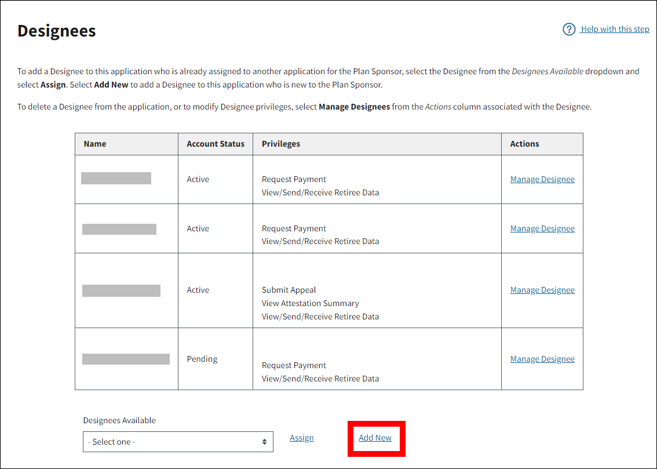Open the 'Help with this step' link
The width and height of the screenshot is (657, 469).
click(x=615, y=29)
